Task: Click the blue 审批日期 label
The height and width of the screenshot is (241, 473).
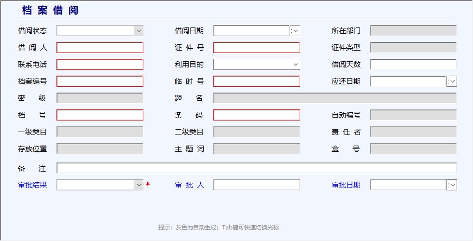Action: point(346,185)
